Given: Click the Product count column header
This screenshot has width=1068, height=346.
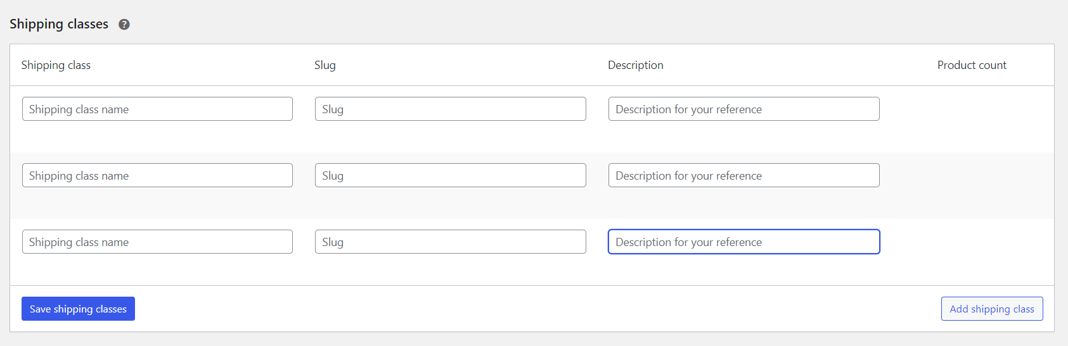Looking at the screenshot, I should coord(972,65).
